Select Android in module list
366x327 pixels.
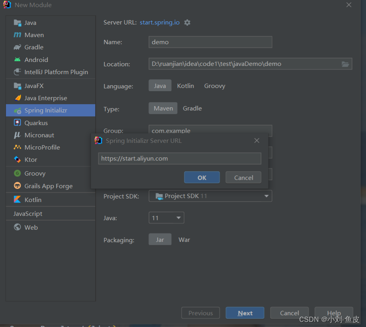click(51, 60)
